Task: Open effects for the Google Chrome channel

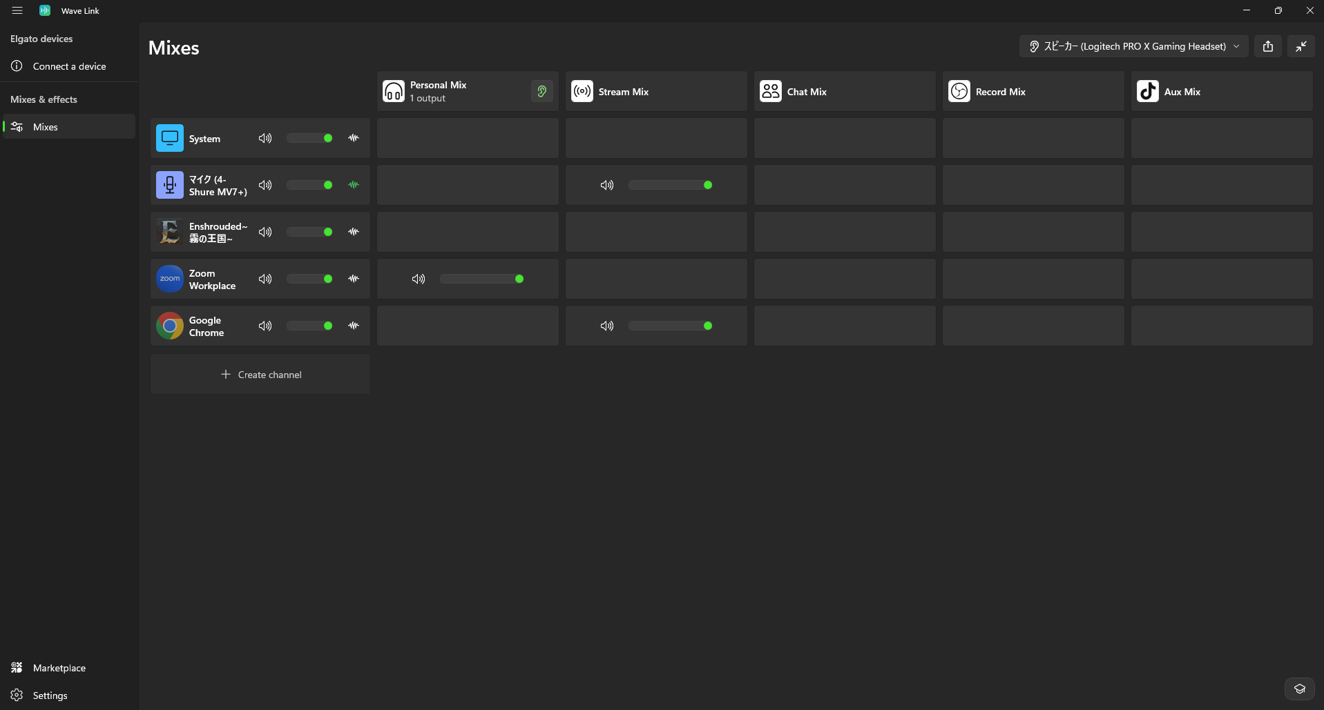Action: tap(354, 326)
